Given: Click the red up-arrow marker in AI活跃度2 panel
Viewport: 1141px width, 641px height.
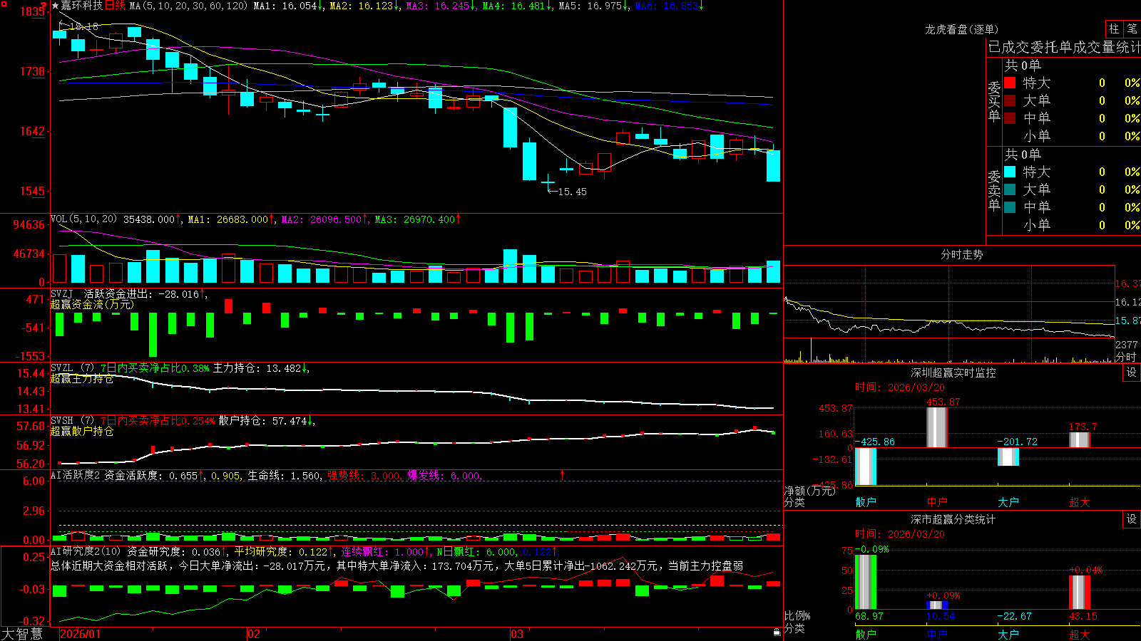Looking at the screenshot, I should point(563,474).
